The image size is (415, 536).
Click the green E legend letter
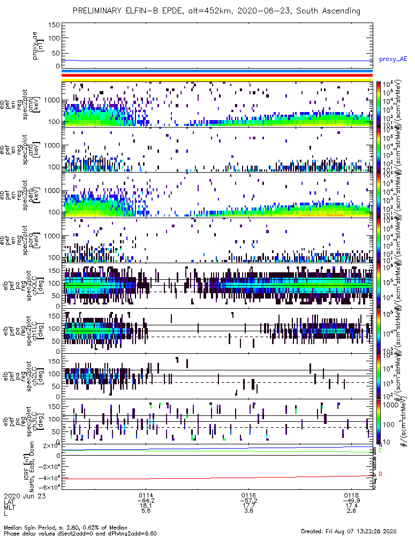click(x=381, y=451)
